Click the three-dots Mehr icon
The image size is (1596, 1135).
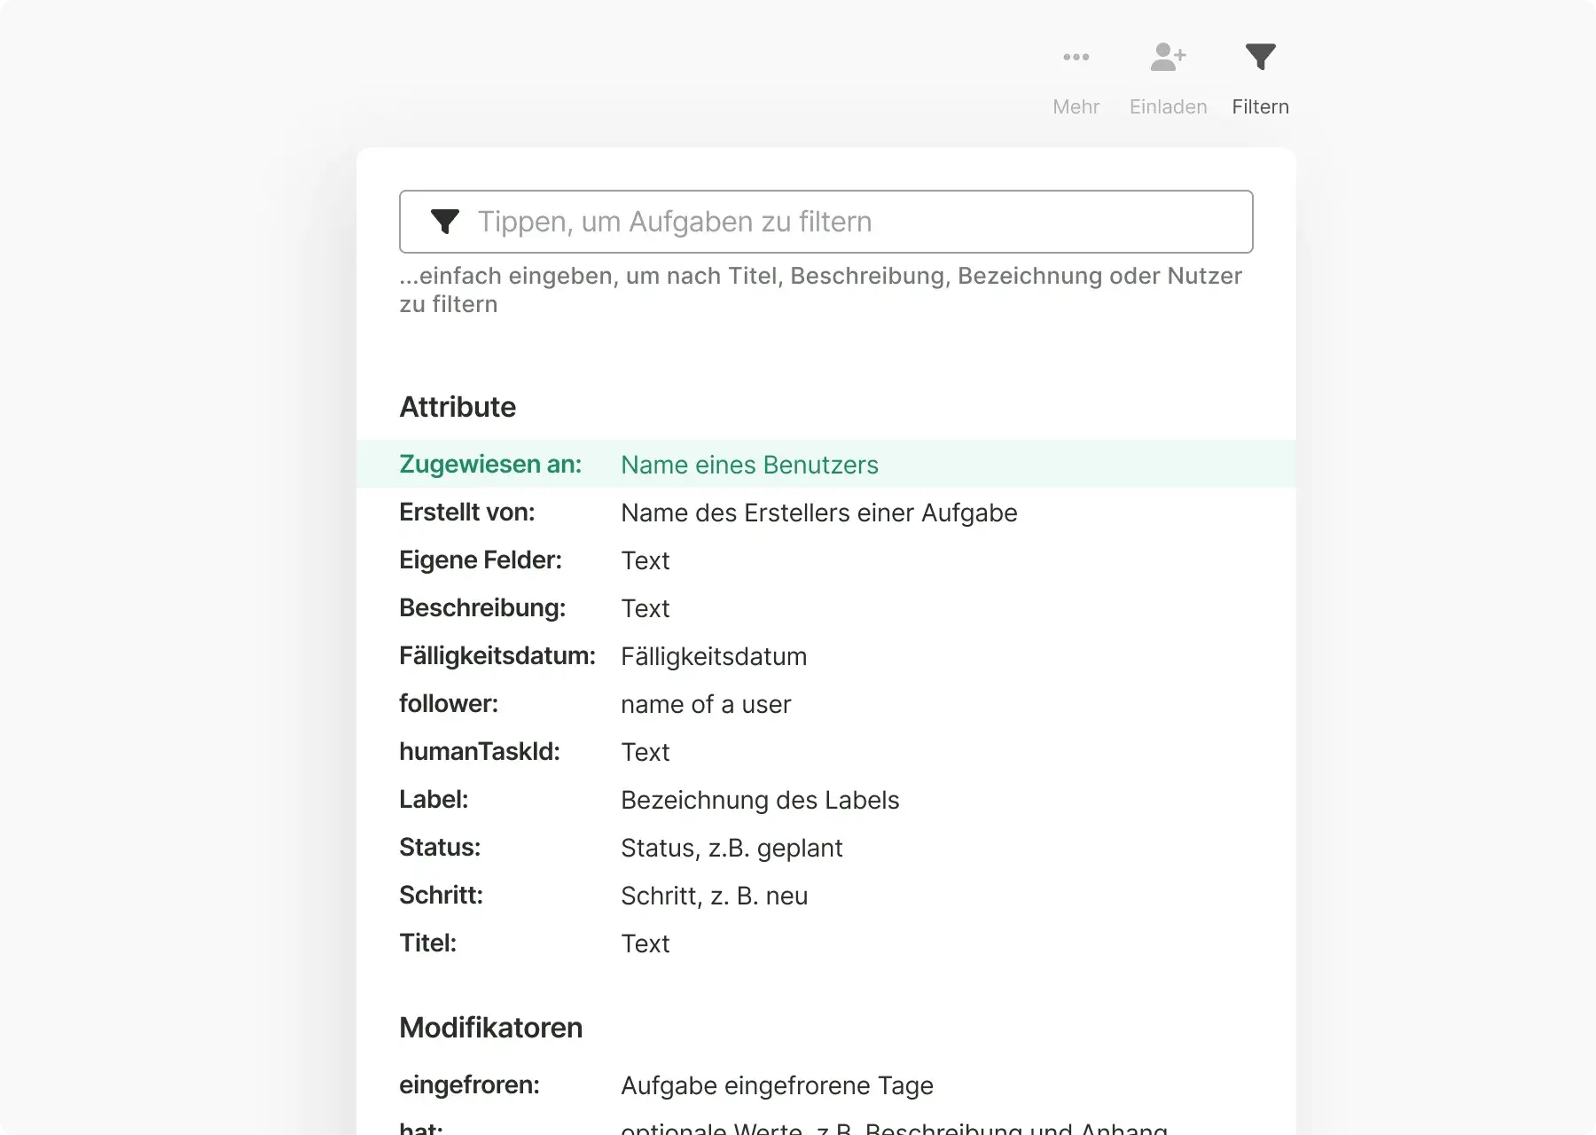pyautogui.click(x=1076, y=58)
